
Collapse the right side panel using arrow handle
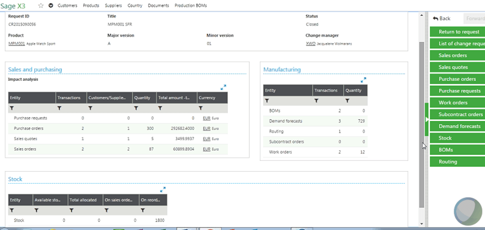coord(426,119)
